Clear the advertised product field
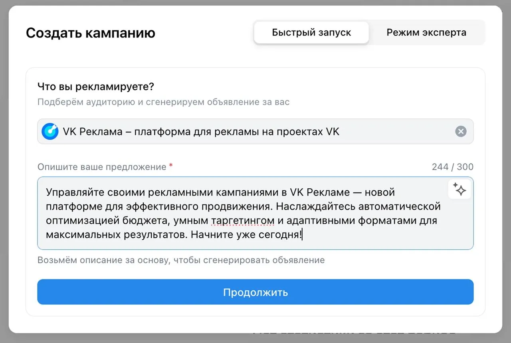Viewport: 511px width, 343px height. coord(461,131)
